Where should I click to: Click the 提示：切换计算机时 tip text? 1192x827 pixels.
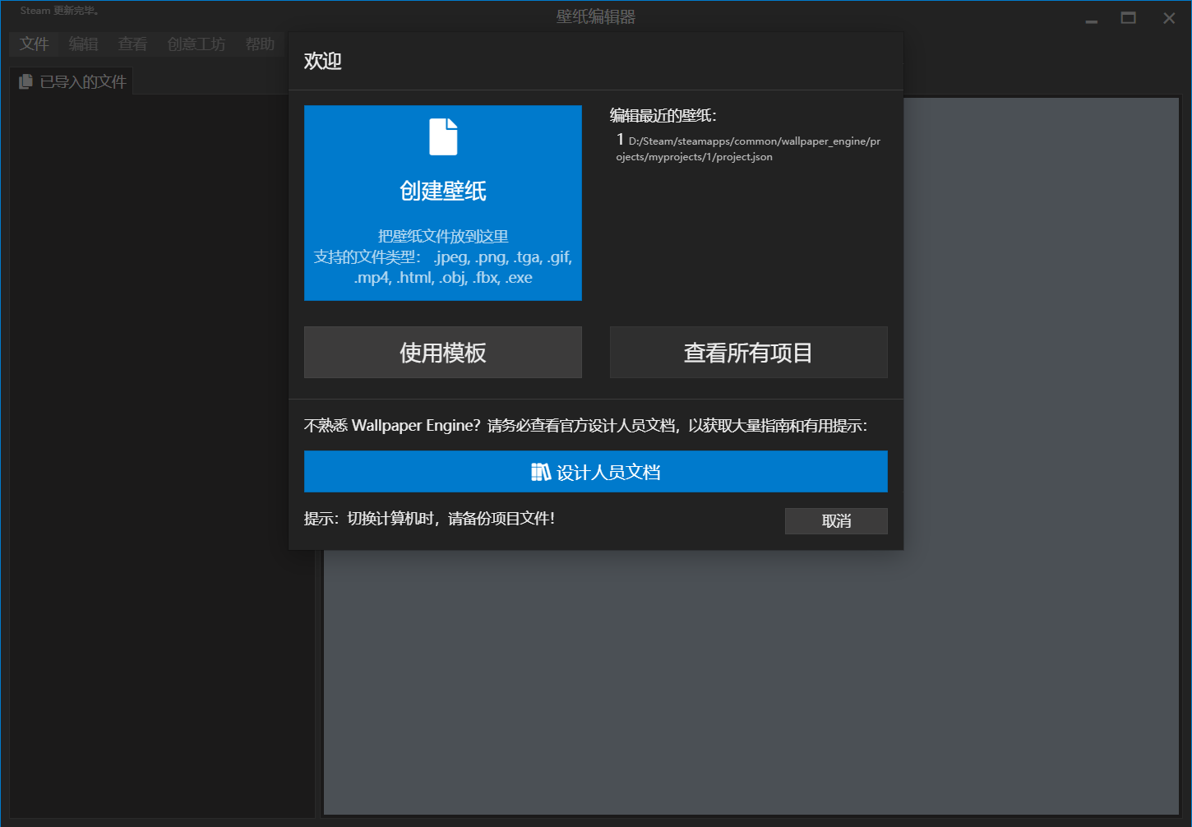tap(429, 519)
